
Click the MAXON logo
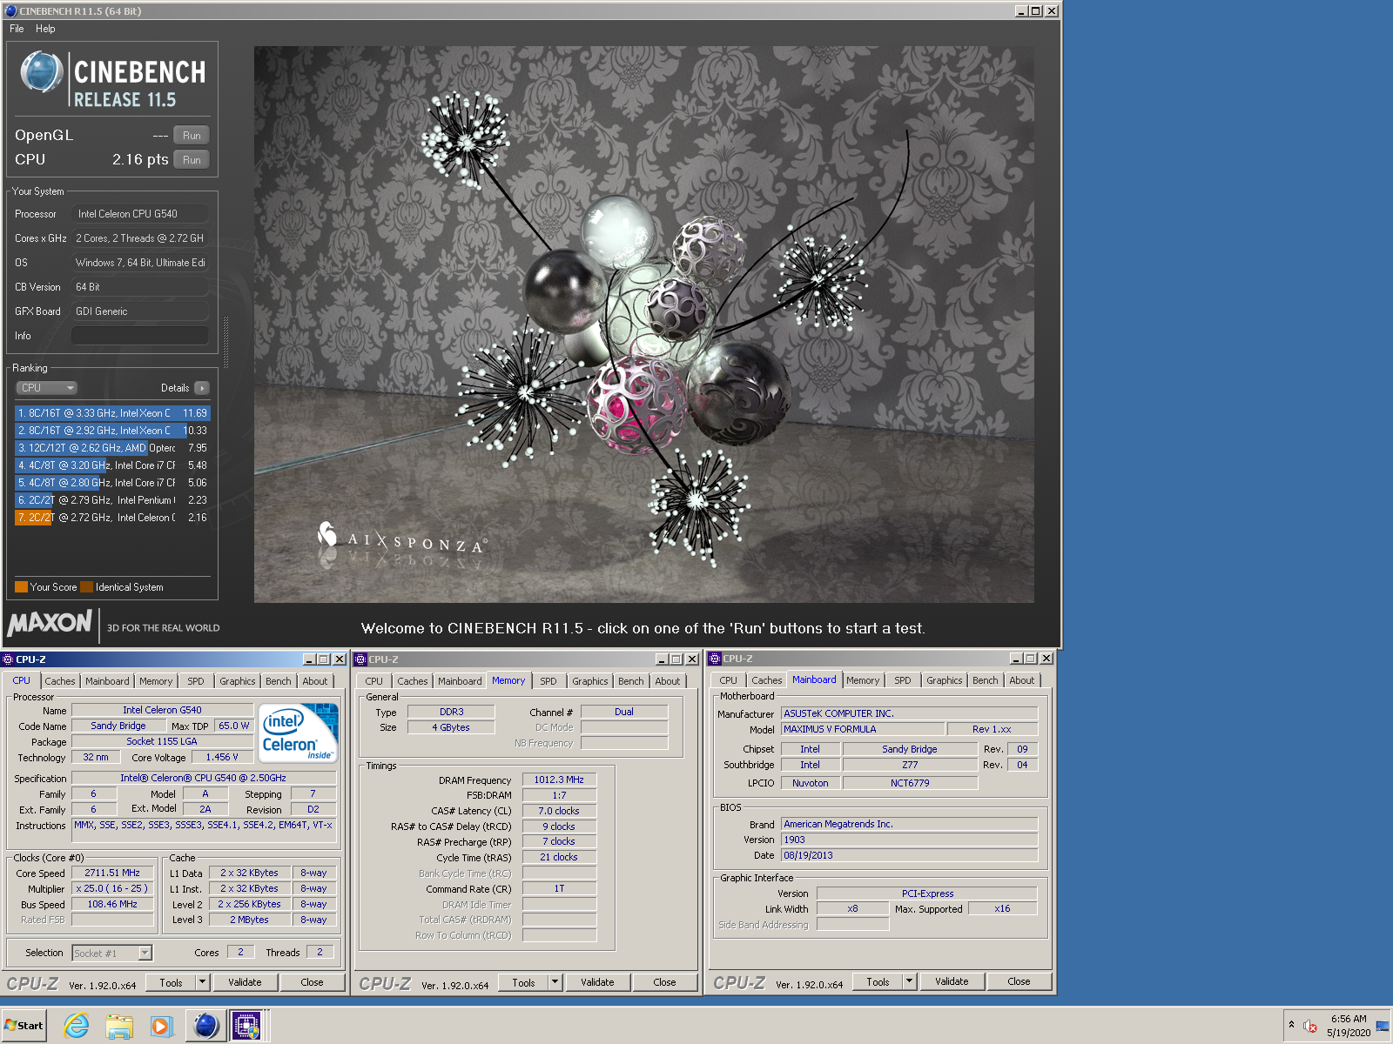point(50,622)
